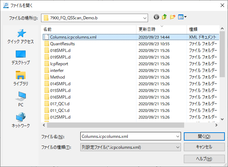Select the 019SMPL.d folder icon

47,57
